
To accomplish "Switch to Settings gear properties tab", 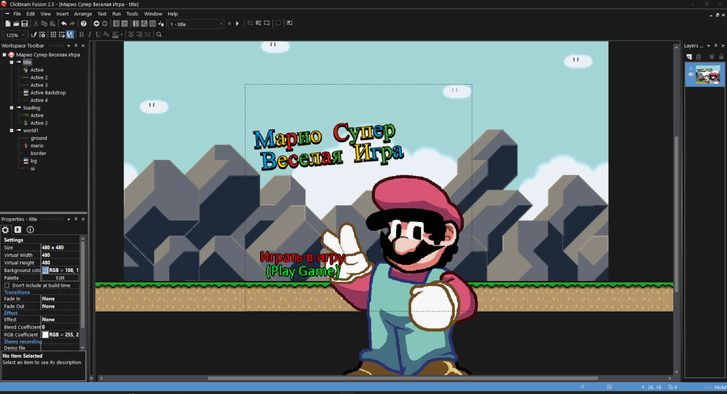I will click(6, 229).
